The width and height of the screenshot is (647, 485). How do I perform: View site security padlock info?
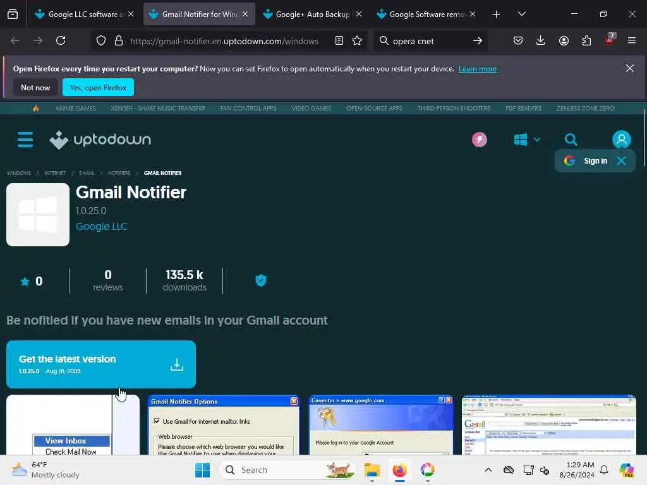click(119, 41)
